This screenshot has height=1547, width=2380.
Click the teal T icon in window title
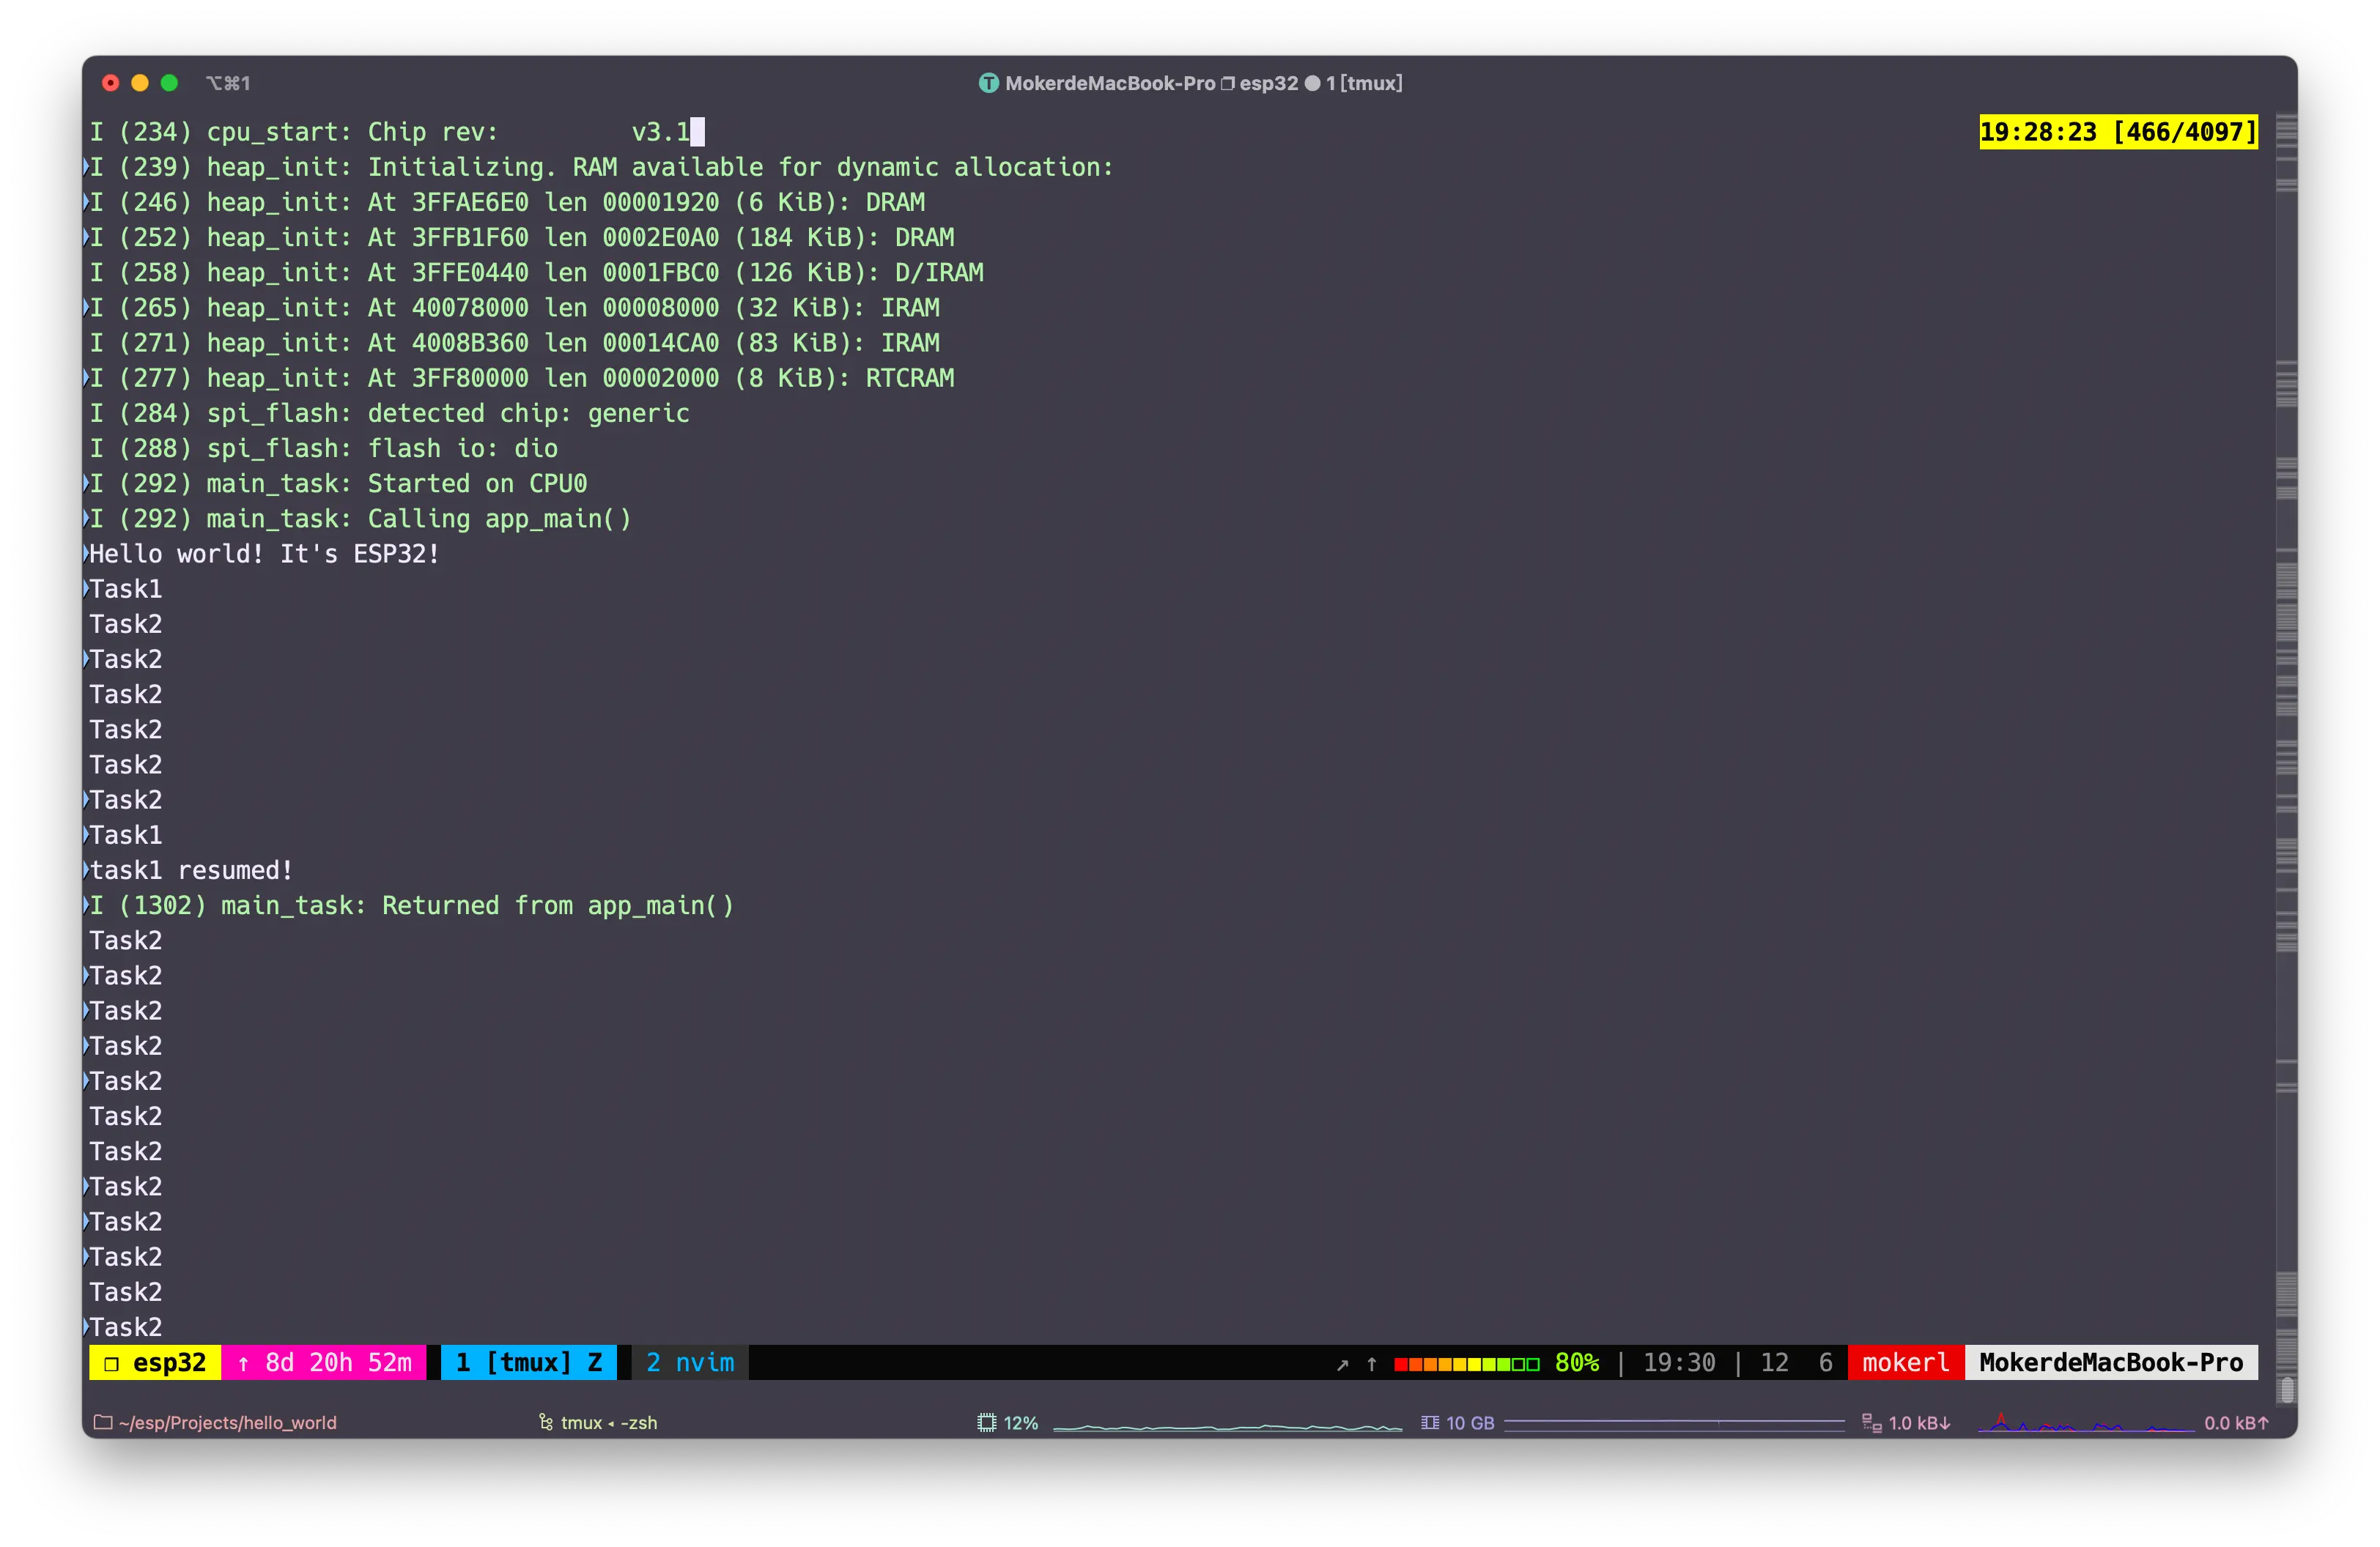point(988,83)
